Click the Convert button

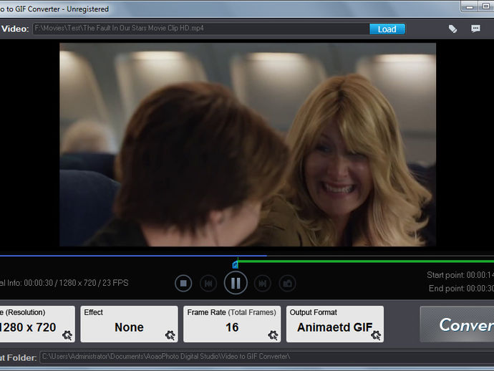[457, 324]
